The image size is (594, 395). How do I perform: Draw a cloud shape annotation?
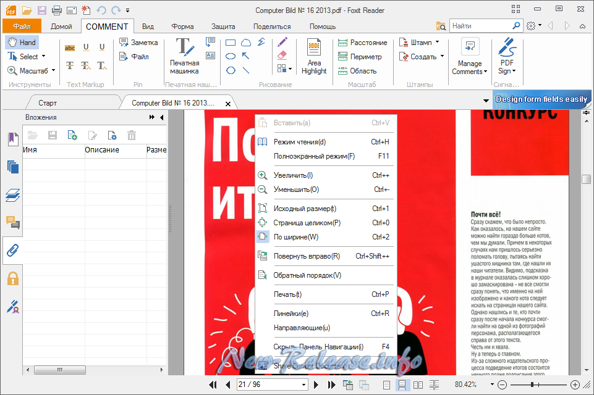tap(246, 43)
